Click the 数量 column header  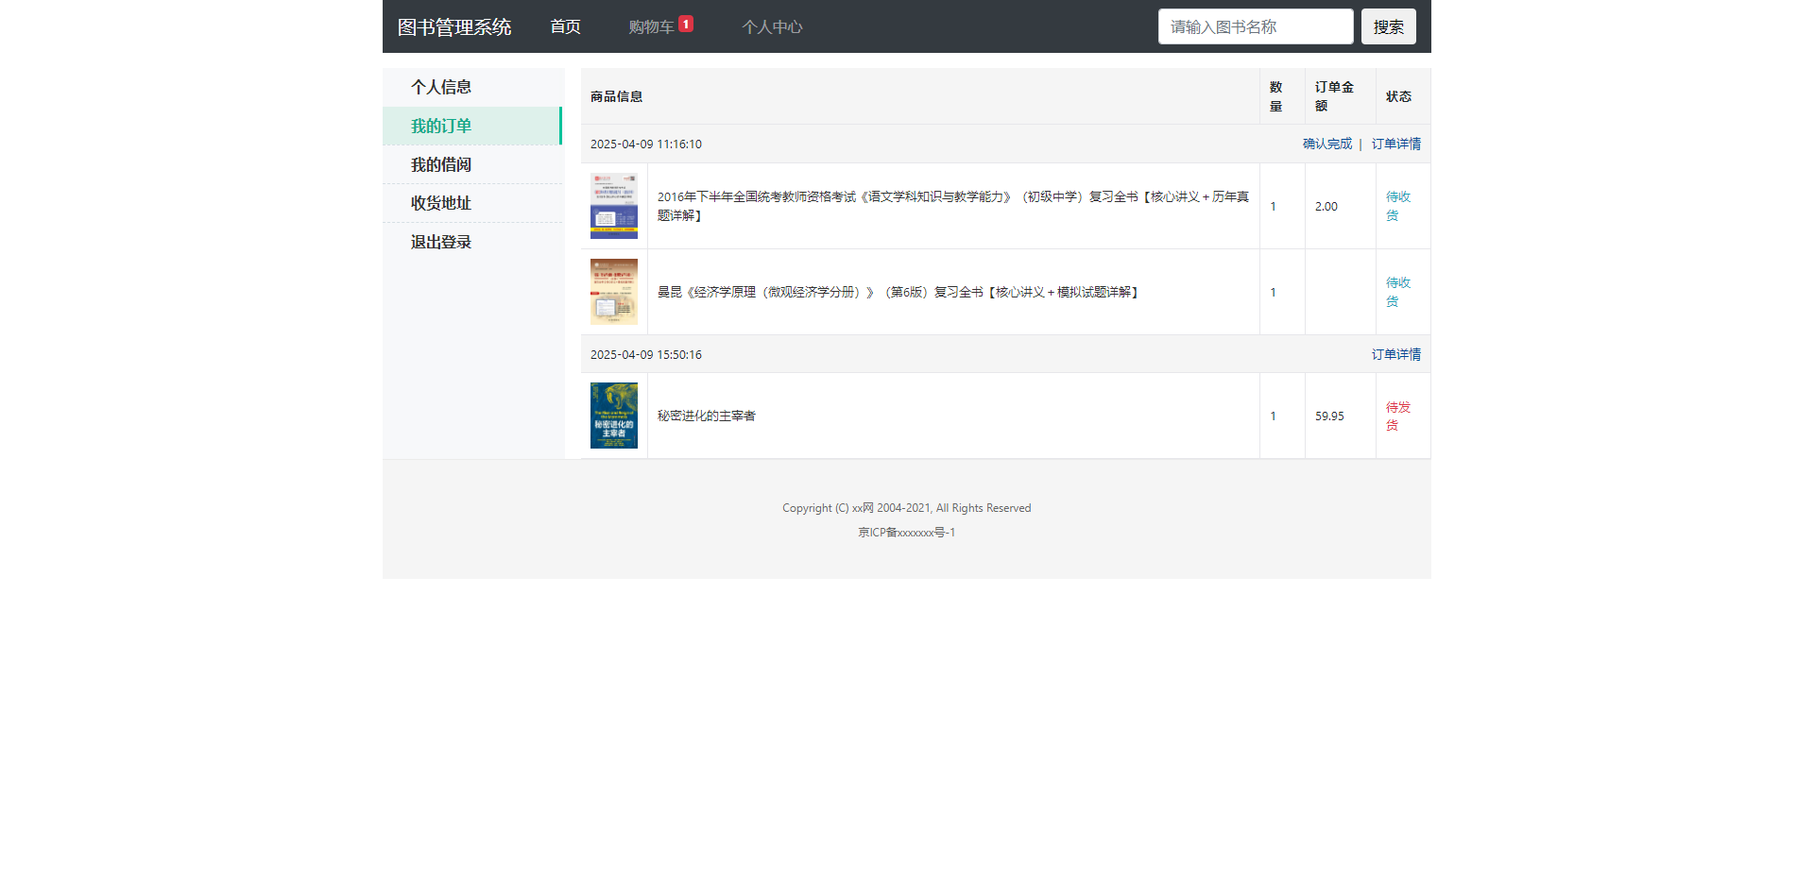[x=1276, y=96]
